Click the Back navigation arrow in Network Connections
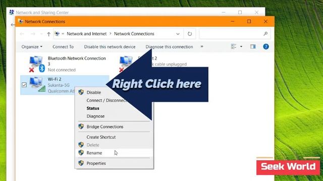Screen dimensions: 323x181 pyautogui.click(x=22, y=34)
